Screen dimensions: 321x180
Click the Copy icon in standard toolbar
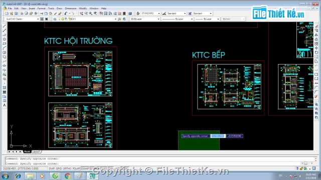46,13
